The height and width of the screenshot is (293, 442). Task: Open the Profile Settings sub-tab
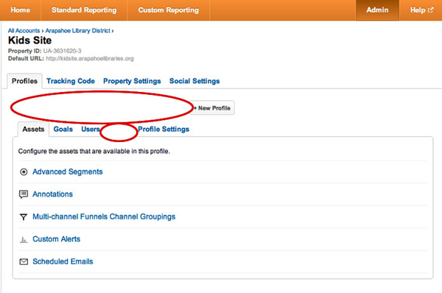164,130
